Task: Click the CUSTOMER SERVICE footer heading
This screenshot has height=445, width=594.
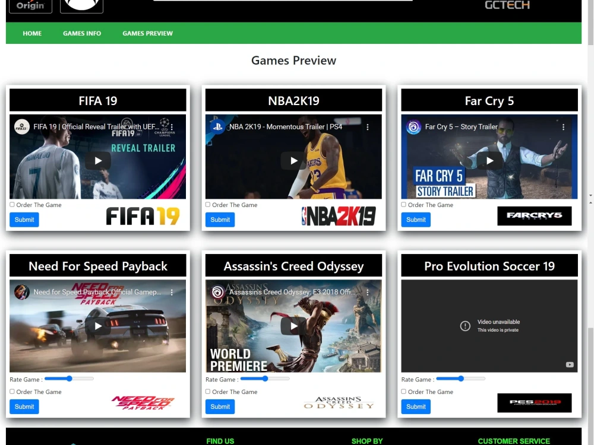Action: (514, 441)
